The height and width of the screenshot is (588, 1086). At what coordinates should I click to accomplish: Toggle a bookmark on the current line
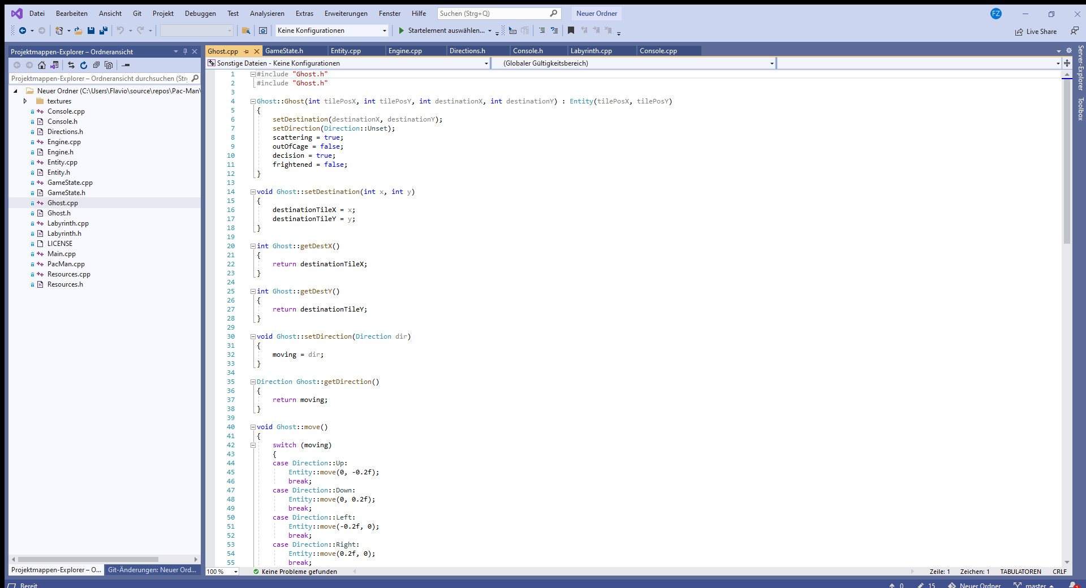tap(571, 30)
